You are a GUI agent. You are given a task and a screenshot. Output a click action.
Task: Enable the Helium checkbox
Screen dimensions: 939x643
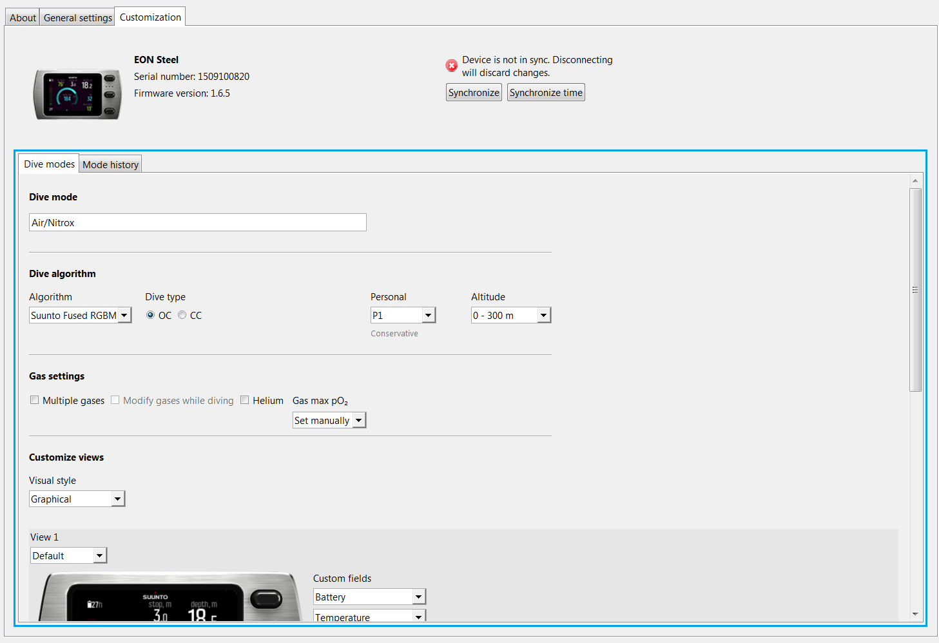tap(245, 400)
